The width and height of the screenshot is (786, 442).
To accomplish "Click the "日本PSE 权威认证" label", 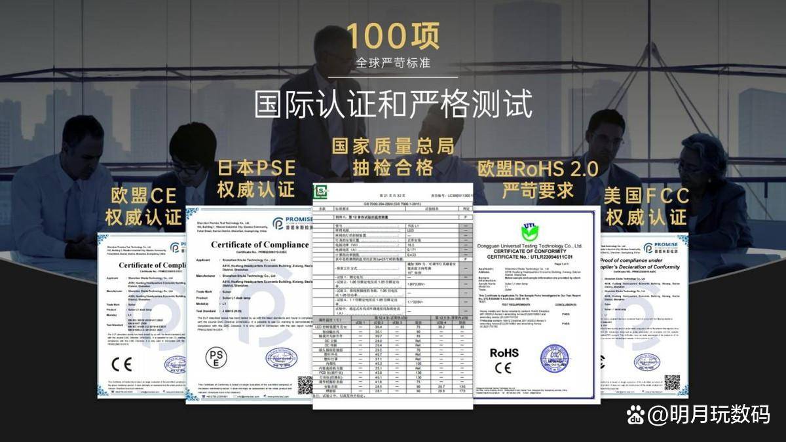I will tap(256, 178).
